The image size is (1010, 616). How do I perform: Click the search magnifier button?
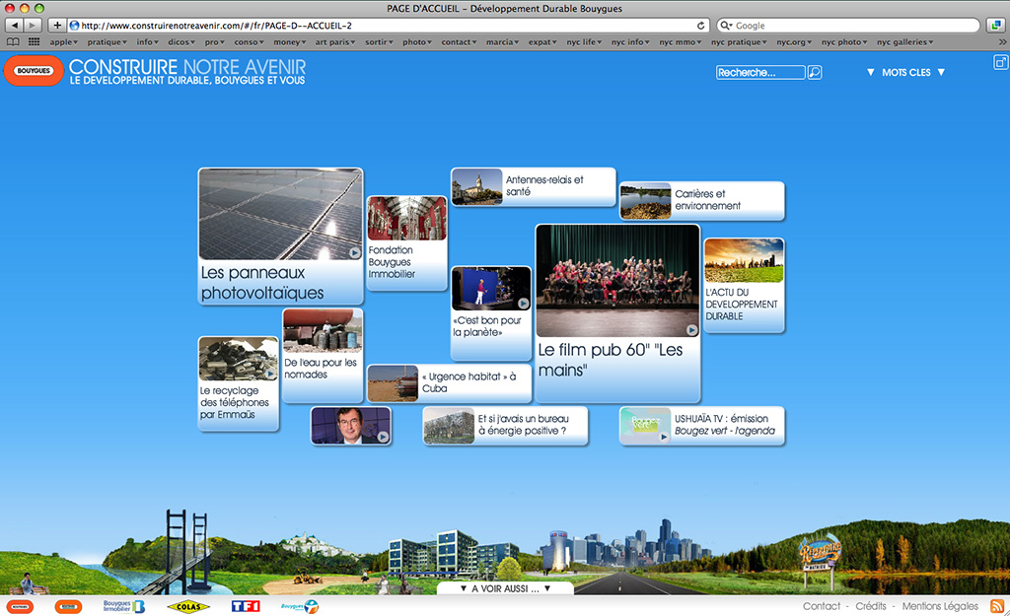click(x=815, y=72)
